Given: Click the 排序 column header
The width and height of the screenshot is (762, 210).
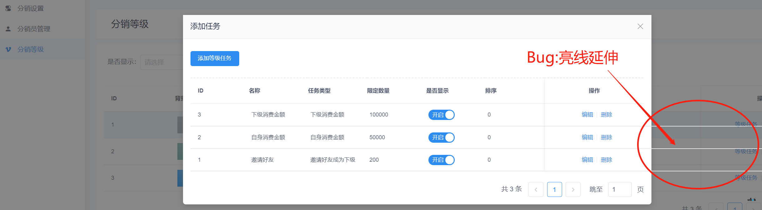Looking at the screenshot, I should coord(491,91).
